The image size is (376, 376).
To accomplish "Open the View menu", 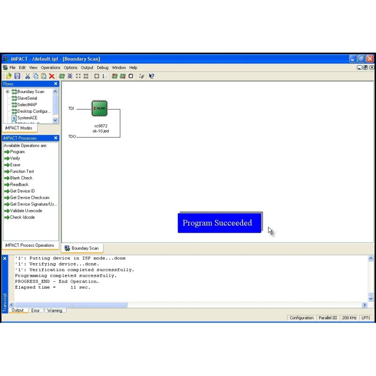I will (x=33, y=68).
